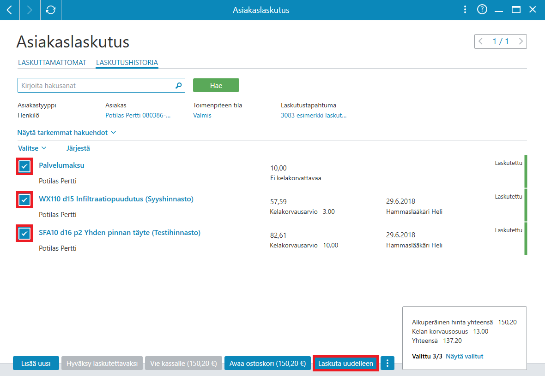Focus the Kirjoita hakusanat search field
Image resolution: width=545 pixels, height=376 pixels.
click(101, 85)
